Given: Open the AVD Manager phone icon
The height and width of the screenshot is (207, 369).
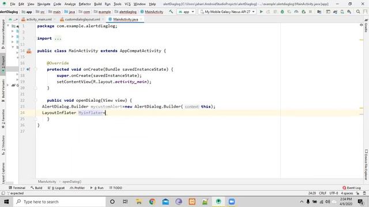Looking at the screenshot, I should pos(342,11).
